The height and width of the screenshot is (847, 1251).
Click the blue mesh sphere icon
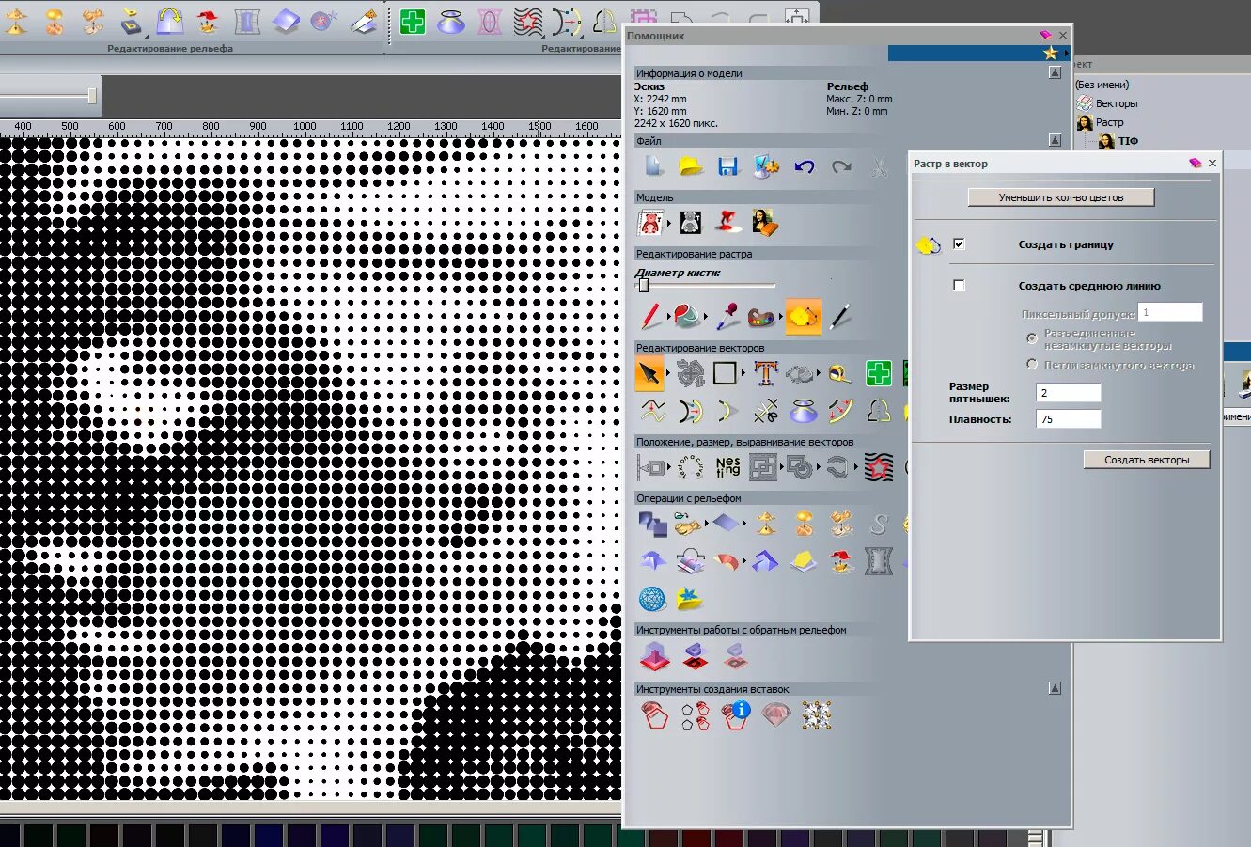tap(651, 598)
